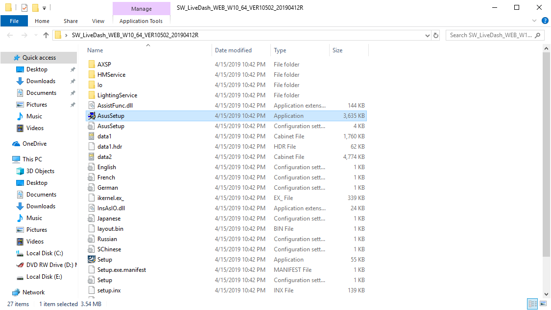Click the scroll up arrow
Viewport: 551px width, 310px height.
546,48
